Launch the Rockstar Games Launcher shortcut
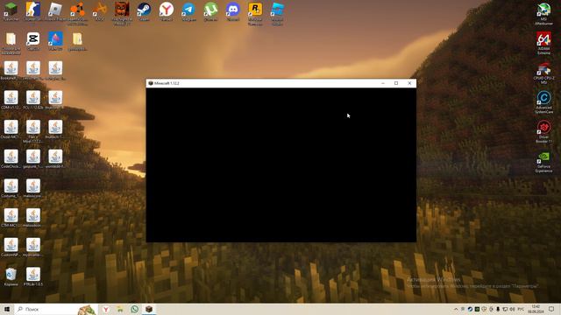 click(x=255, y=10)
